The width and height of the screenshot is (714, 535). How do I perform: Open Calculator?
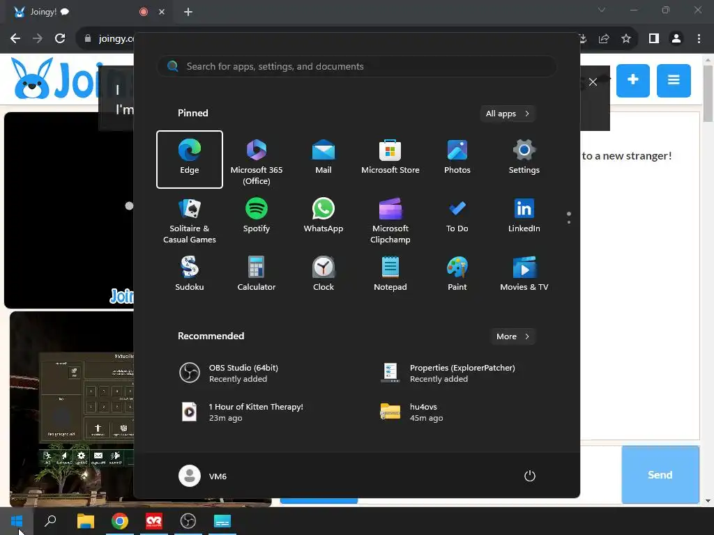tap(257, 274)
